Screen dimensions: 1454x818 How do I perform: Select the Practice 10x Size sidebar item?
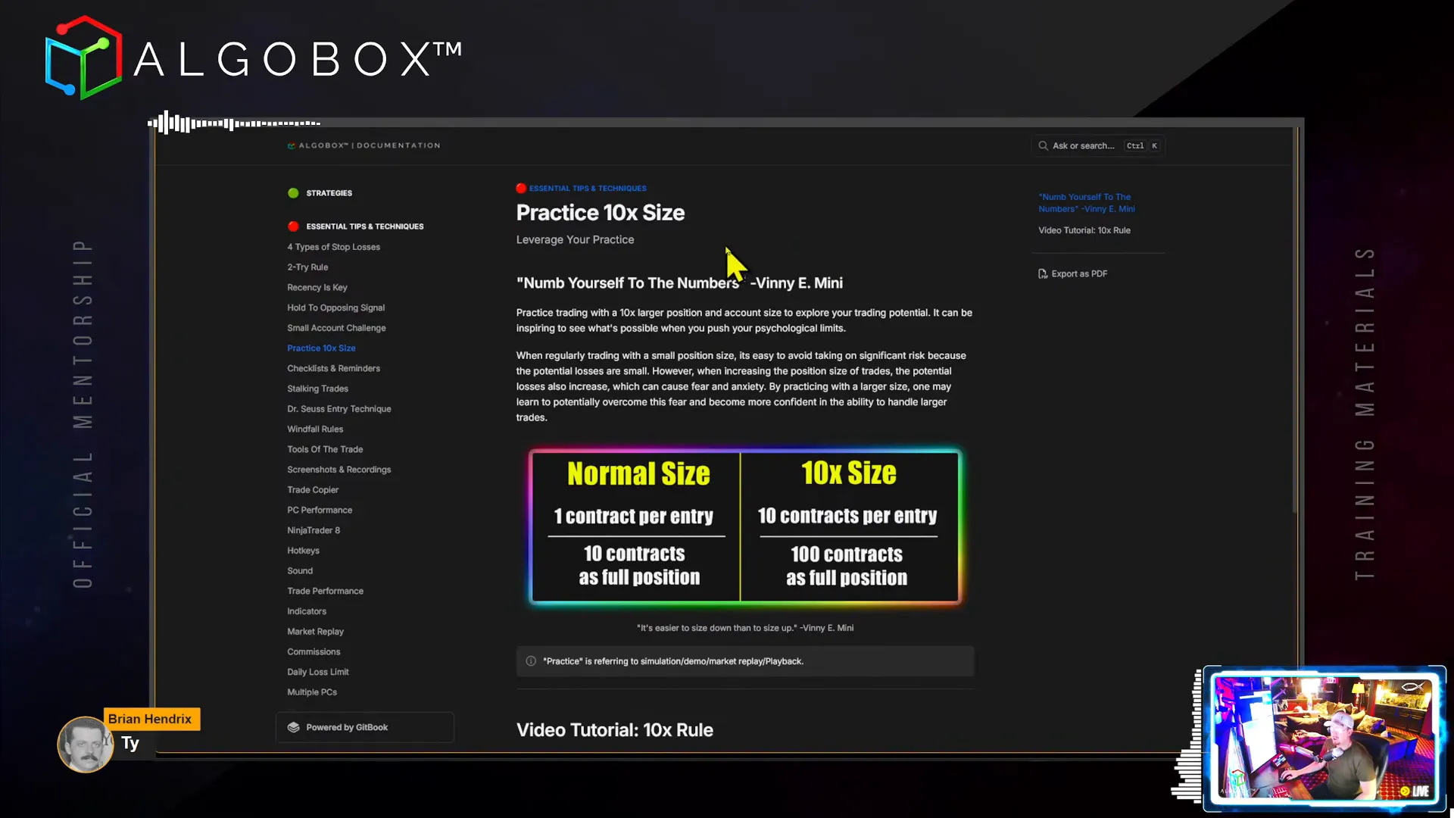(x=321, y=348)
